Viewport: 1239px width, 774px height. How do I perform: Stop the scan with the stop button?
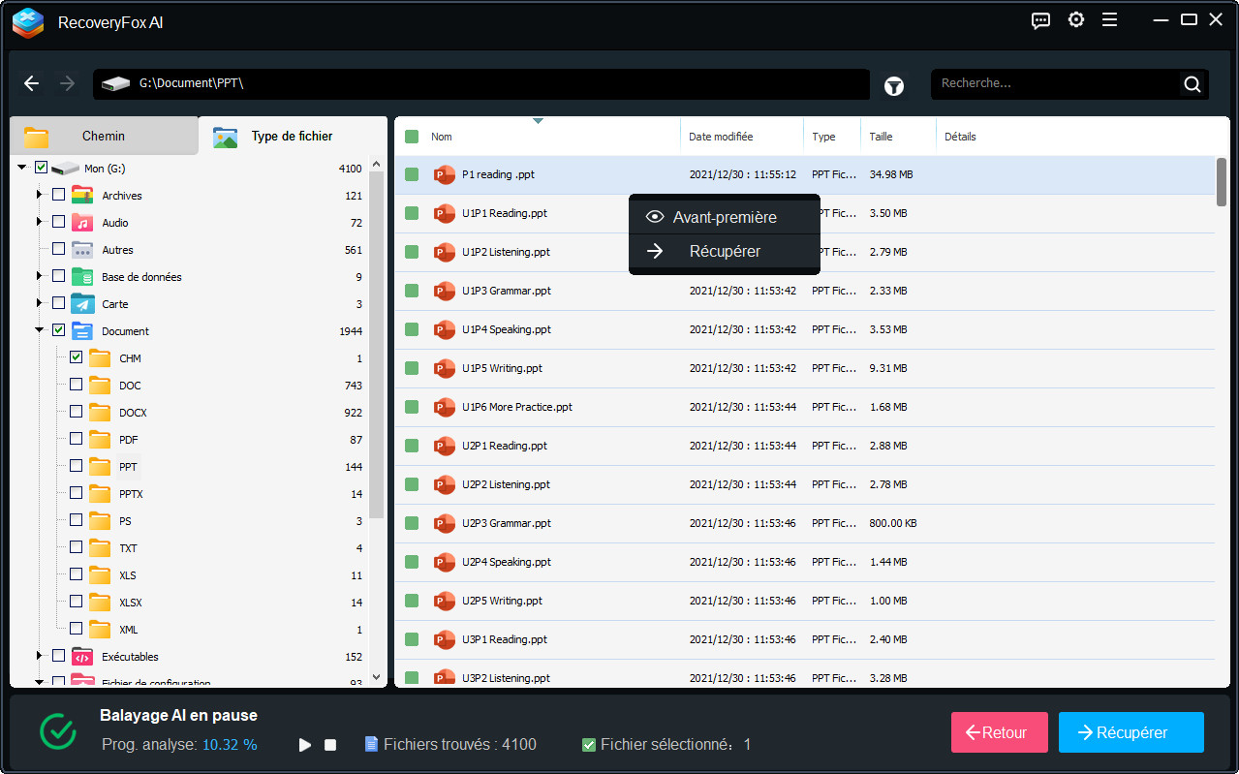coord(330,745)
